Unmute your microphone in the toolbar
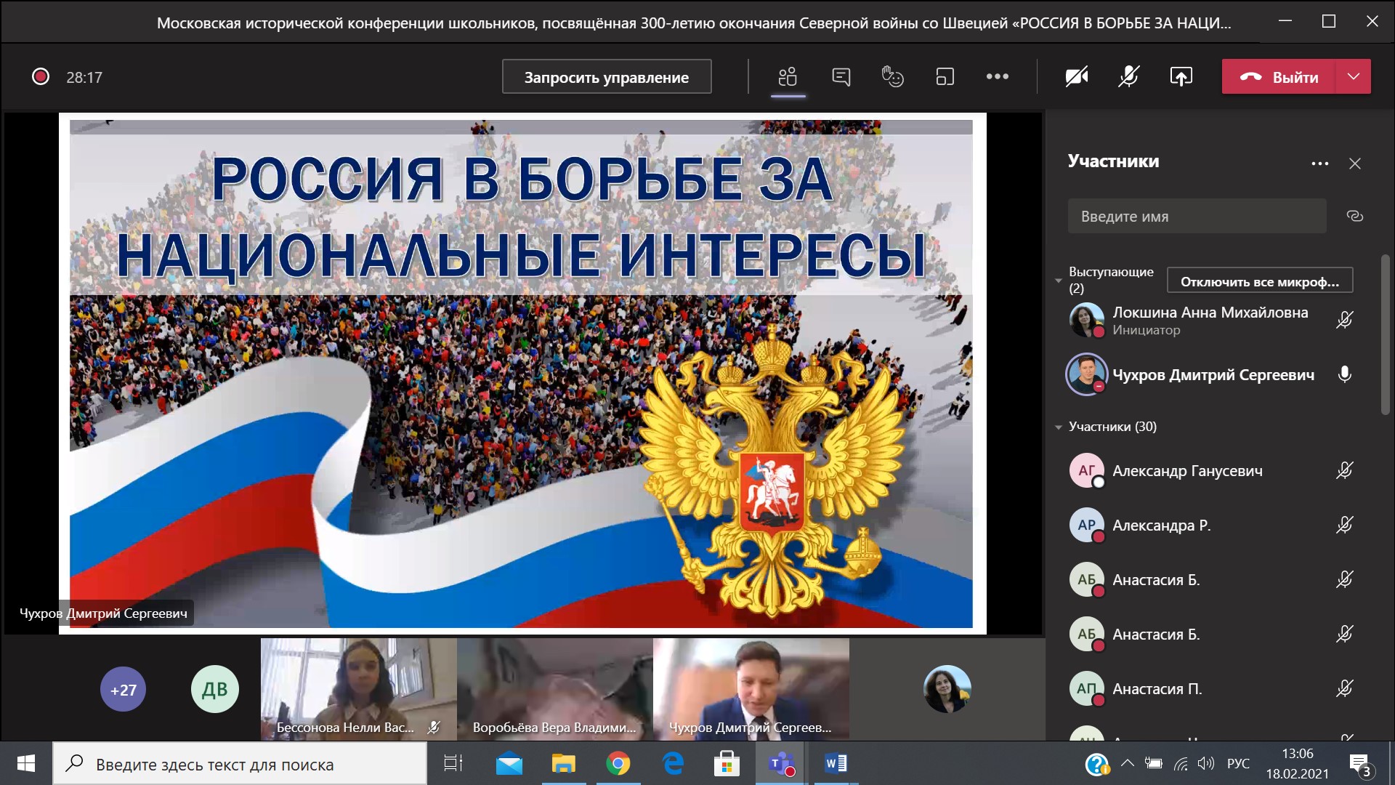 click(1128, 76)
